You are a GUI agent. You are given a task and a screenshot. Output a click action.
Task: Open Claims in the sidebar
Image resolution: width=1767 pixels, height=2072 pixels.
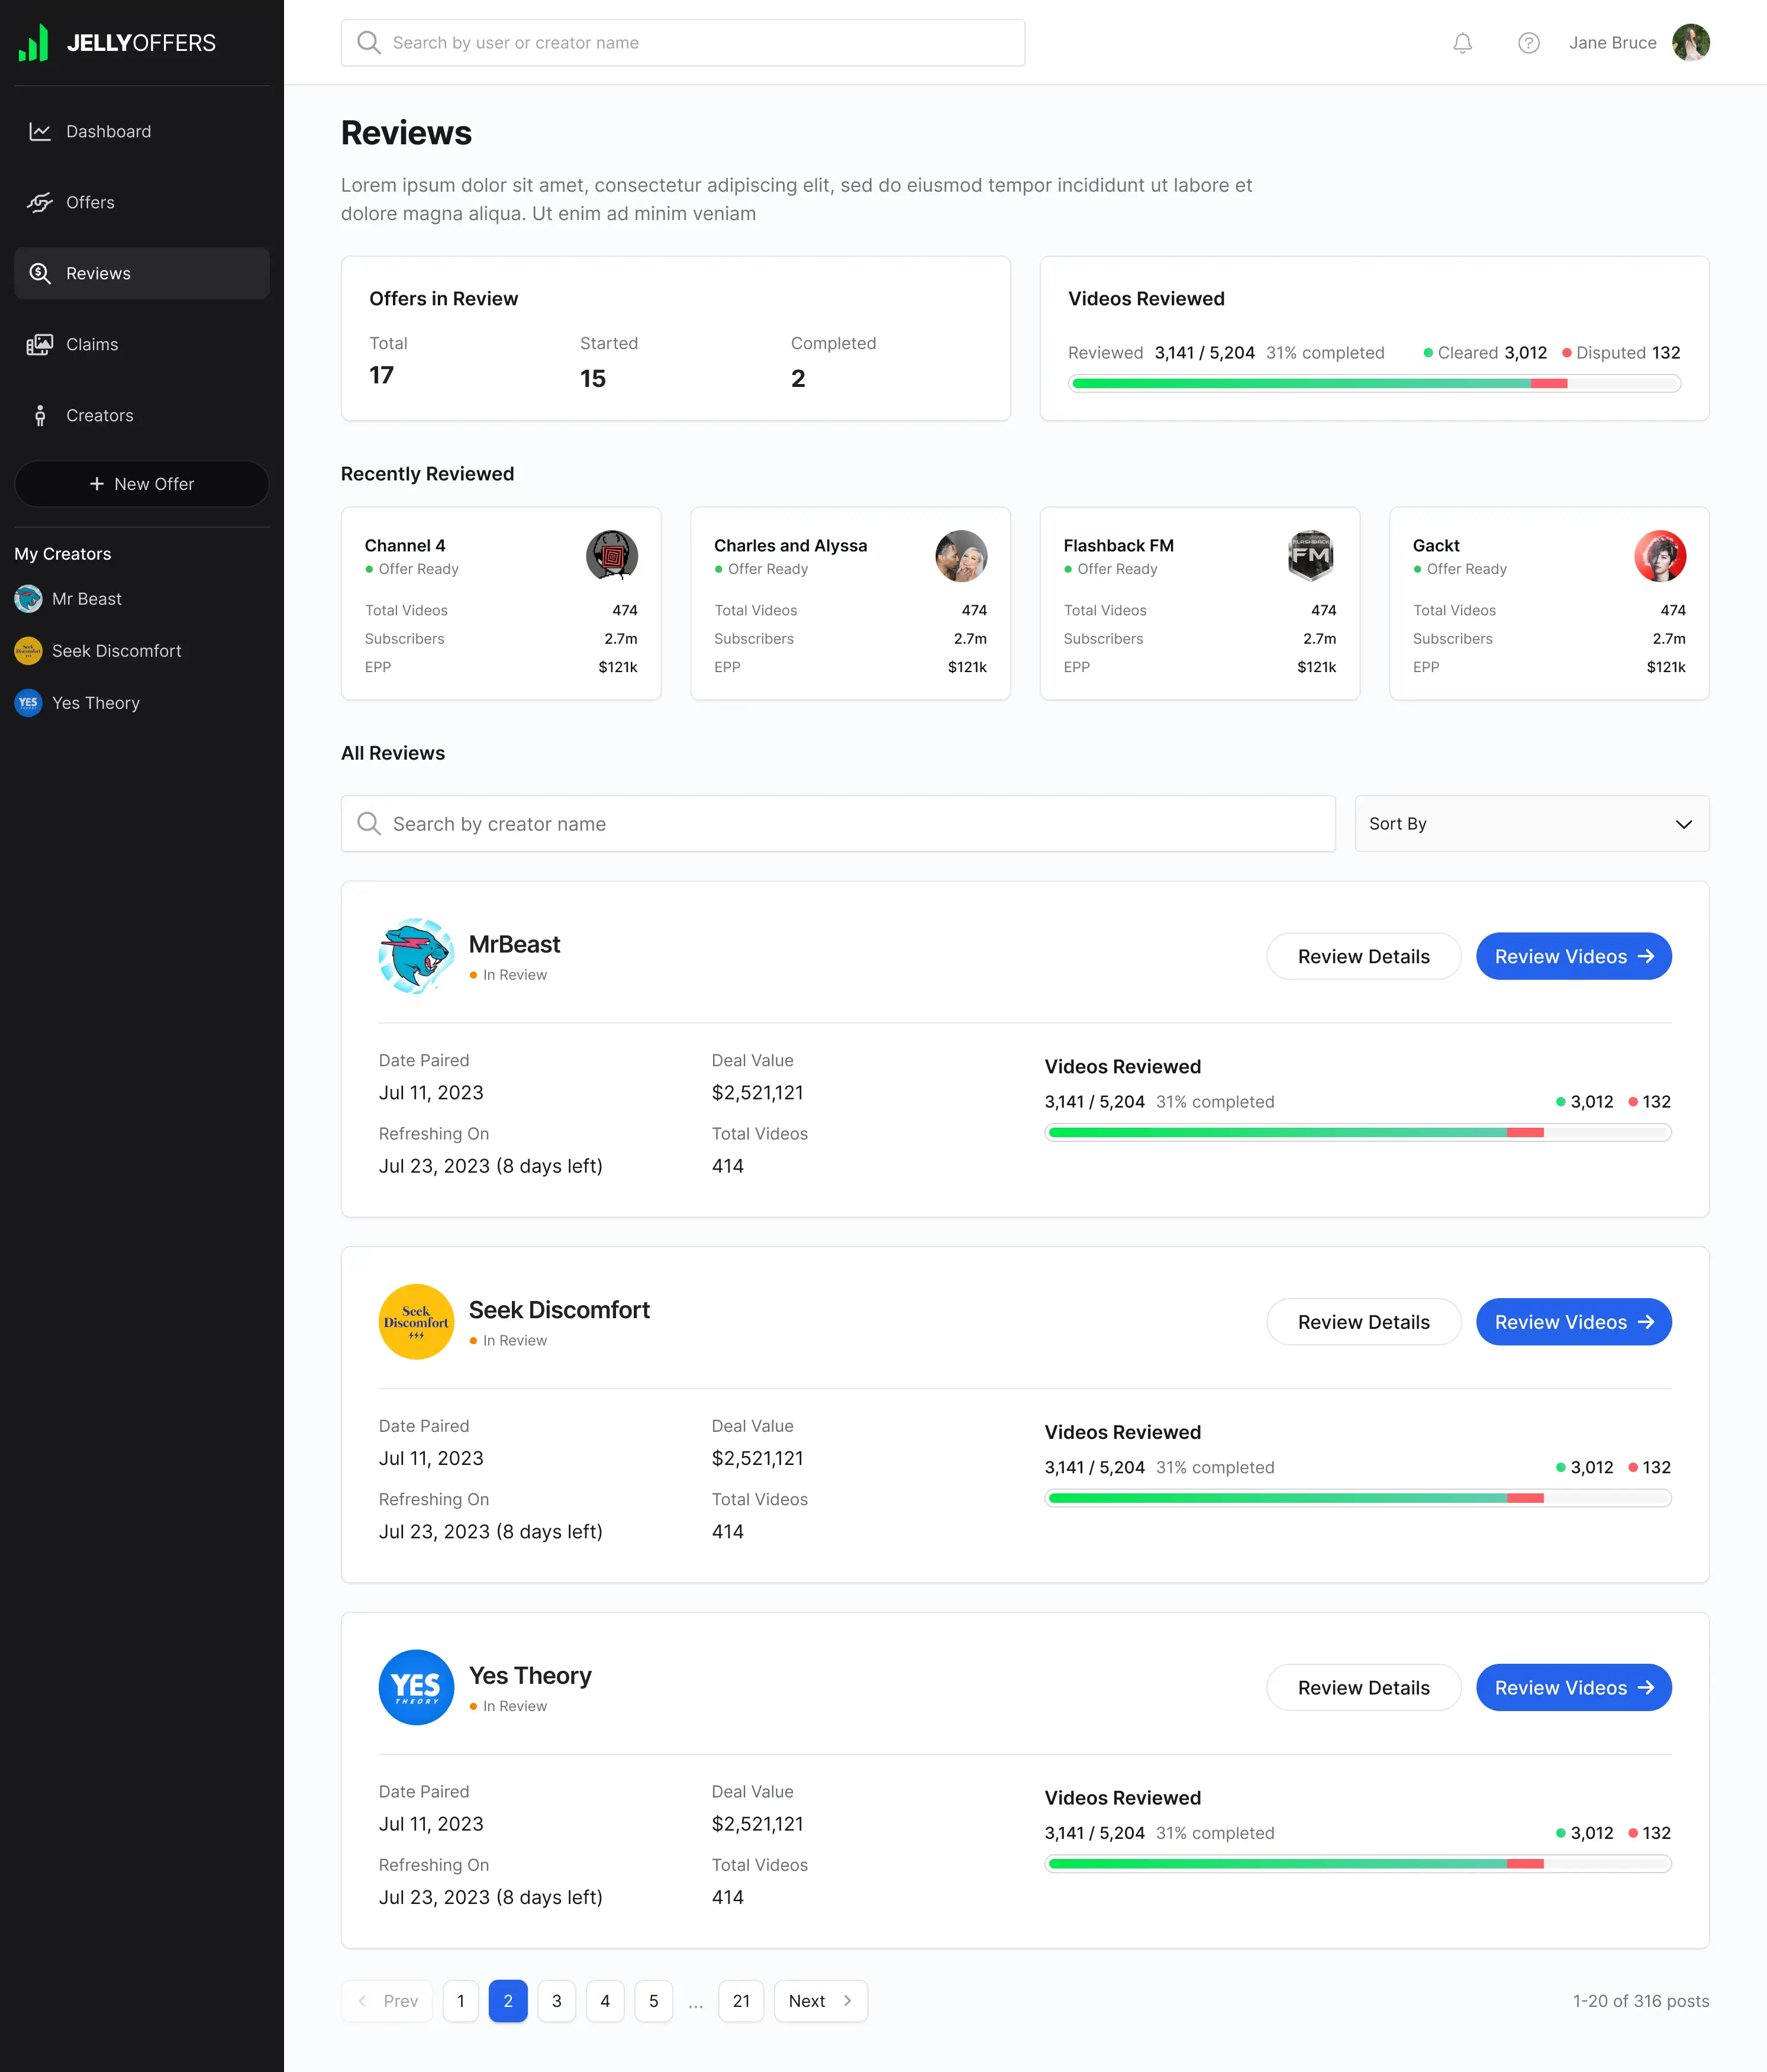pos(142,345)
